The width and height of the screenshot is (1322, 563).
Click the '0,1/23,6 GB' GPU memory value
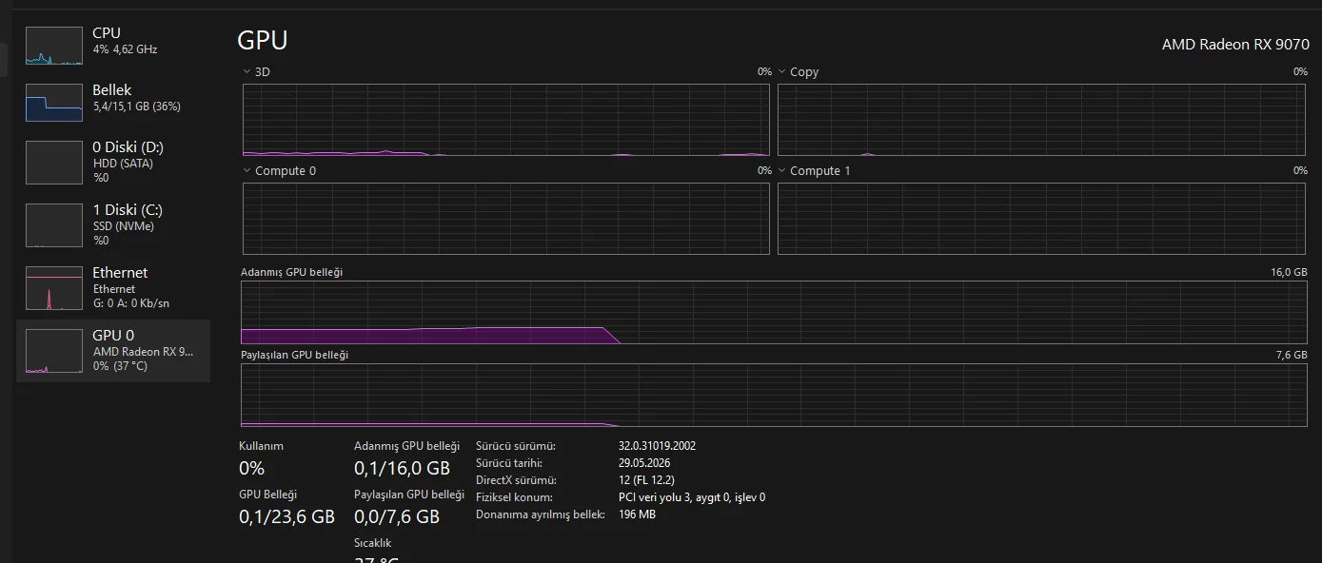286,517
